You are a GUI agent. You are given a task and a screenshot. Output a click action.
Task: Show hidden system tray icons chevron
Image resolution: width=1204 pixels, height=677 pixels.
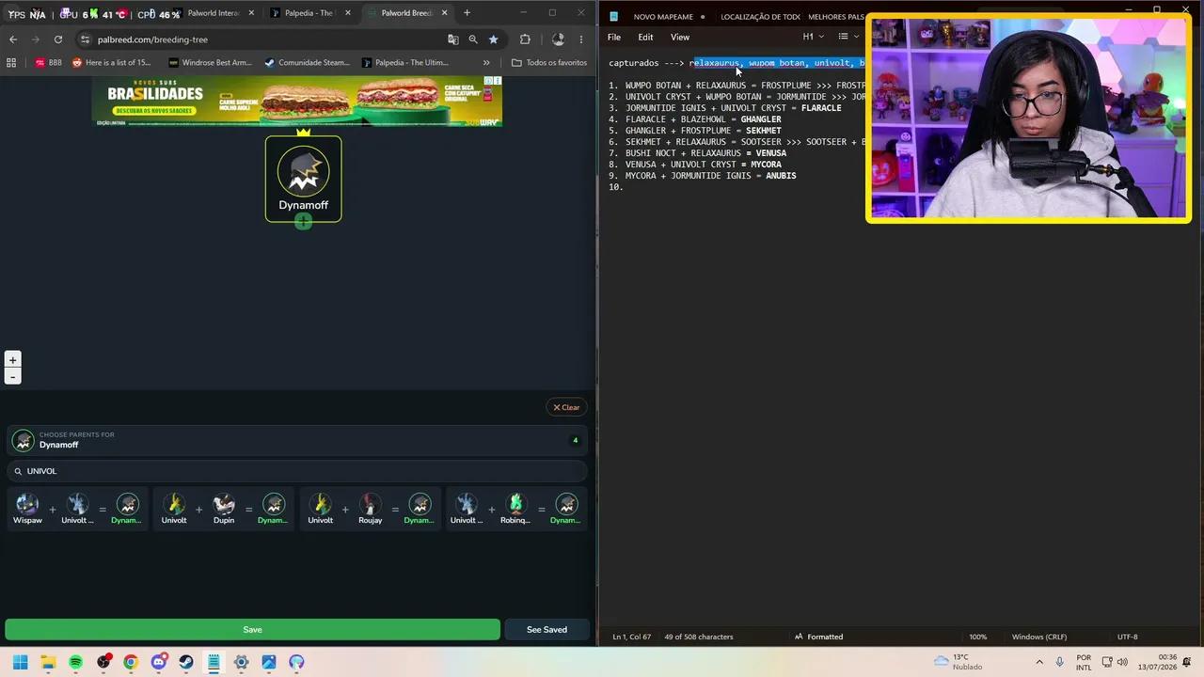[x=1039, y=662]
